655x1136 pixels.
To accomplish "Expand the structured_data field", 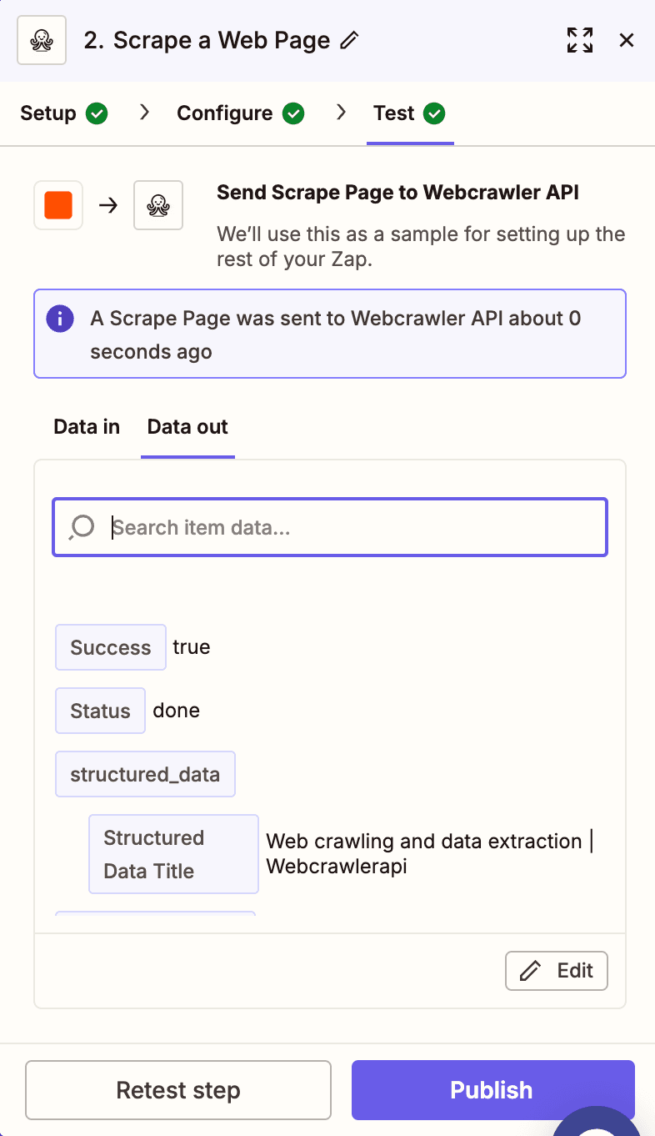I will coord(145,774).
